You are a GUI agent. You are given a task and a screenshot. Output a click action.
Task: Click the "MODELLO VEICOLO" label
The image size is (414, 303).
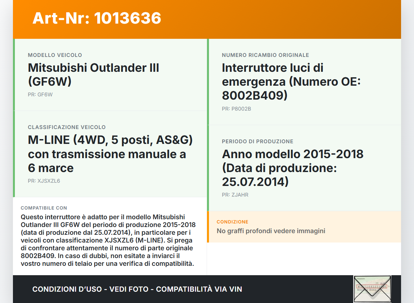tap(55, 55)
